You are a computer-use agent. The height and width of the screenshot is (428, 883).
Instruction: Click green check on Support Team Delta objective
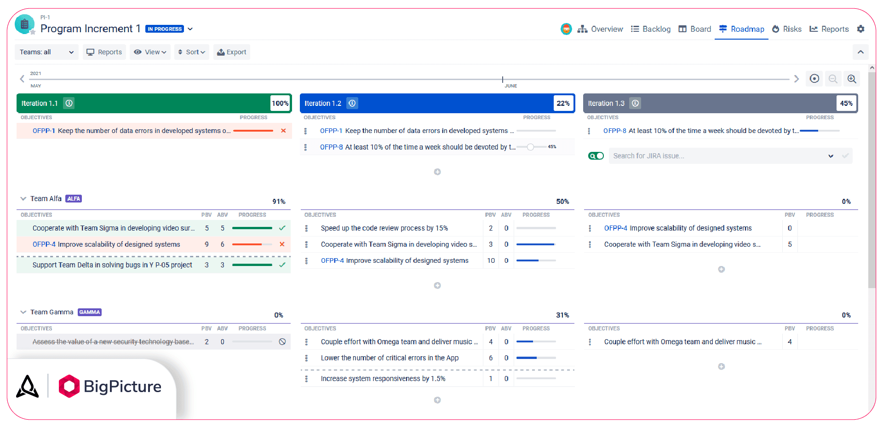click(x=282, y=265)
